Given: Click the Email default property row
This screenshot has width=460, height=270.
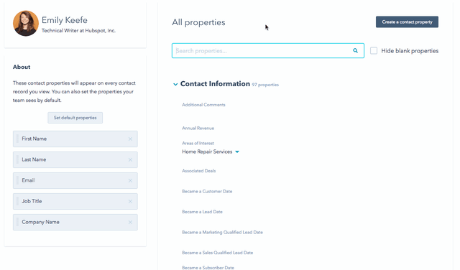Looking at the screenshot, I should click(x=75, y=180).
